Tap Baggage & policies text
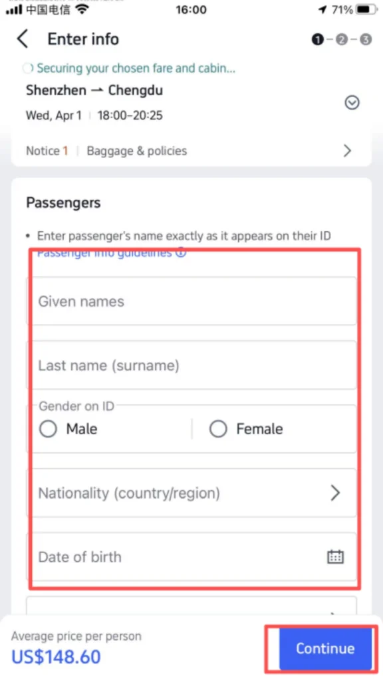Viewport: 383px width, 680px height. pos(137,151)
